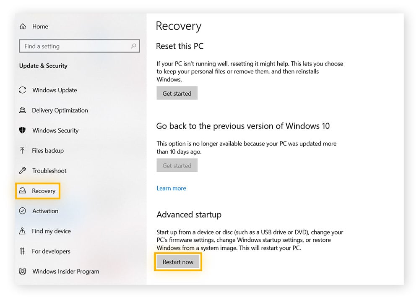Navigate to Windows Update settings
The image size is (419, 298).
[55, 90]
